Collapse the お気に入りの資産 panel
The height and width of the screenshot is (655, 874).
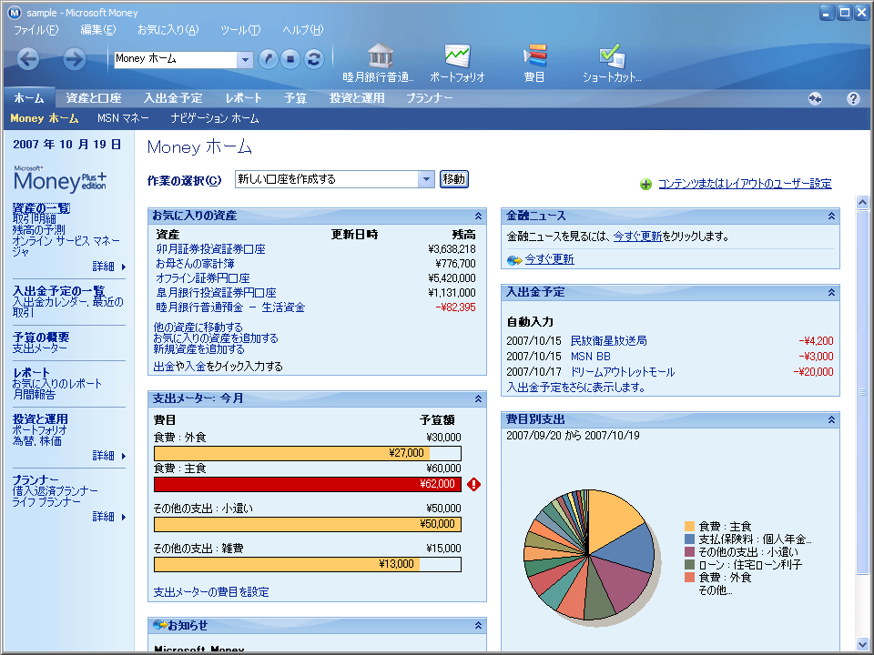(x=478, y=217)
